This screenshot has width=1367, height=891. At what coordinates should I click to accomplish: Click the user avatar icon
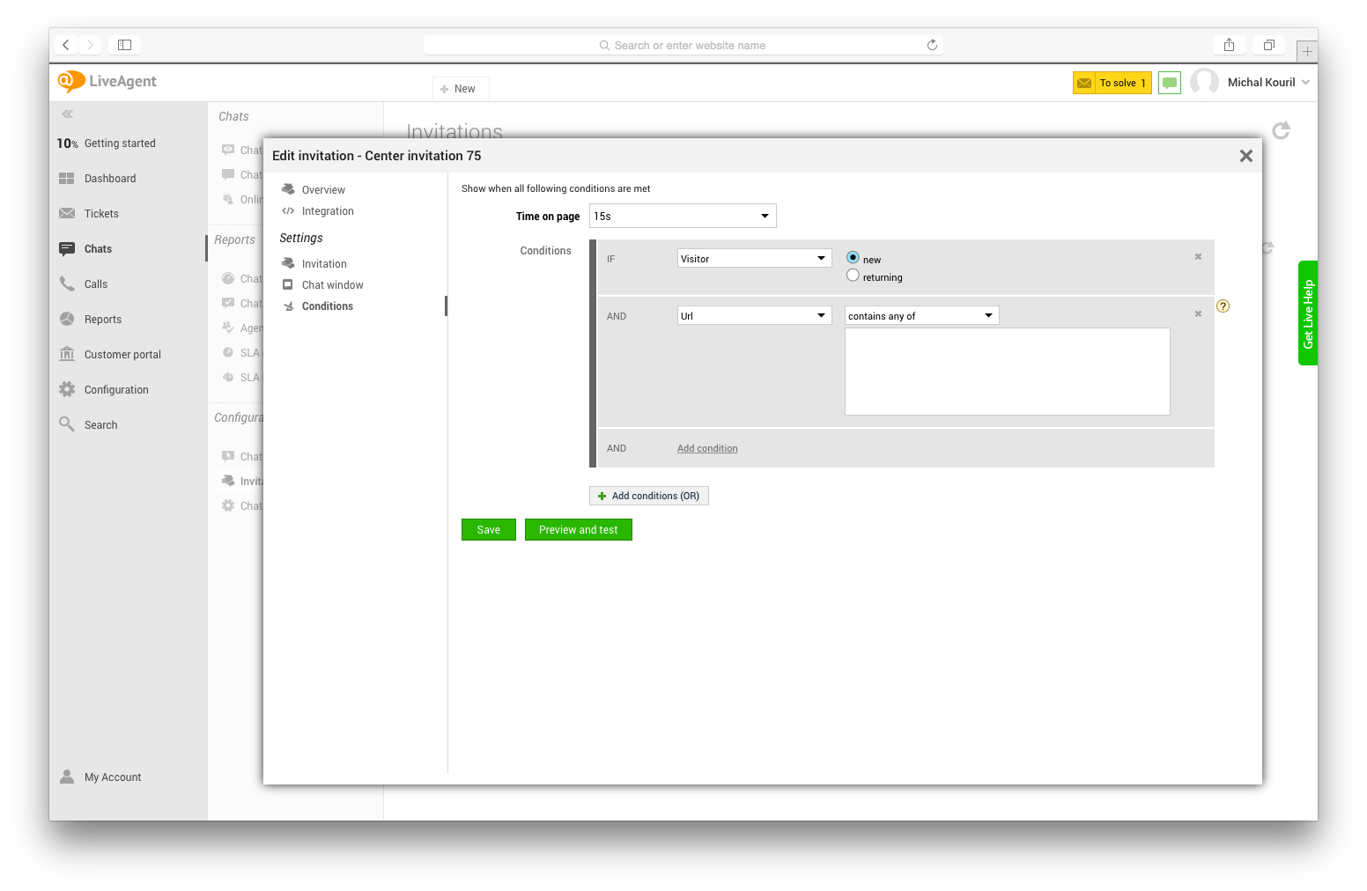(x=1204, y=82)
